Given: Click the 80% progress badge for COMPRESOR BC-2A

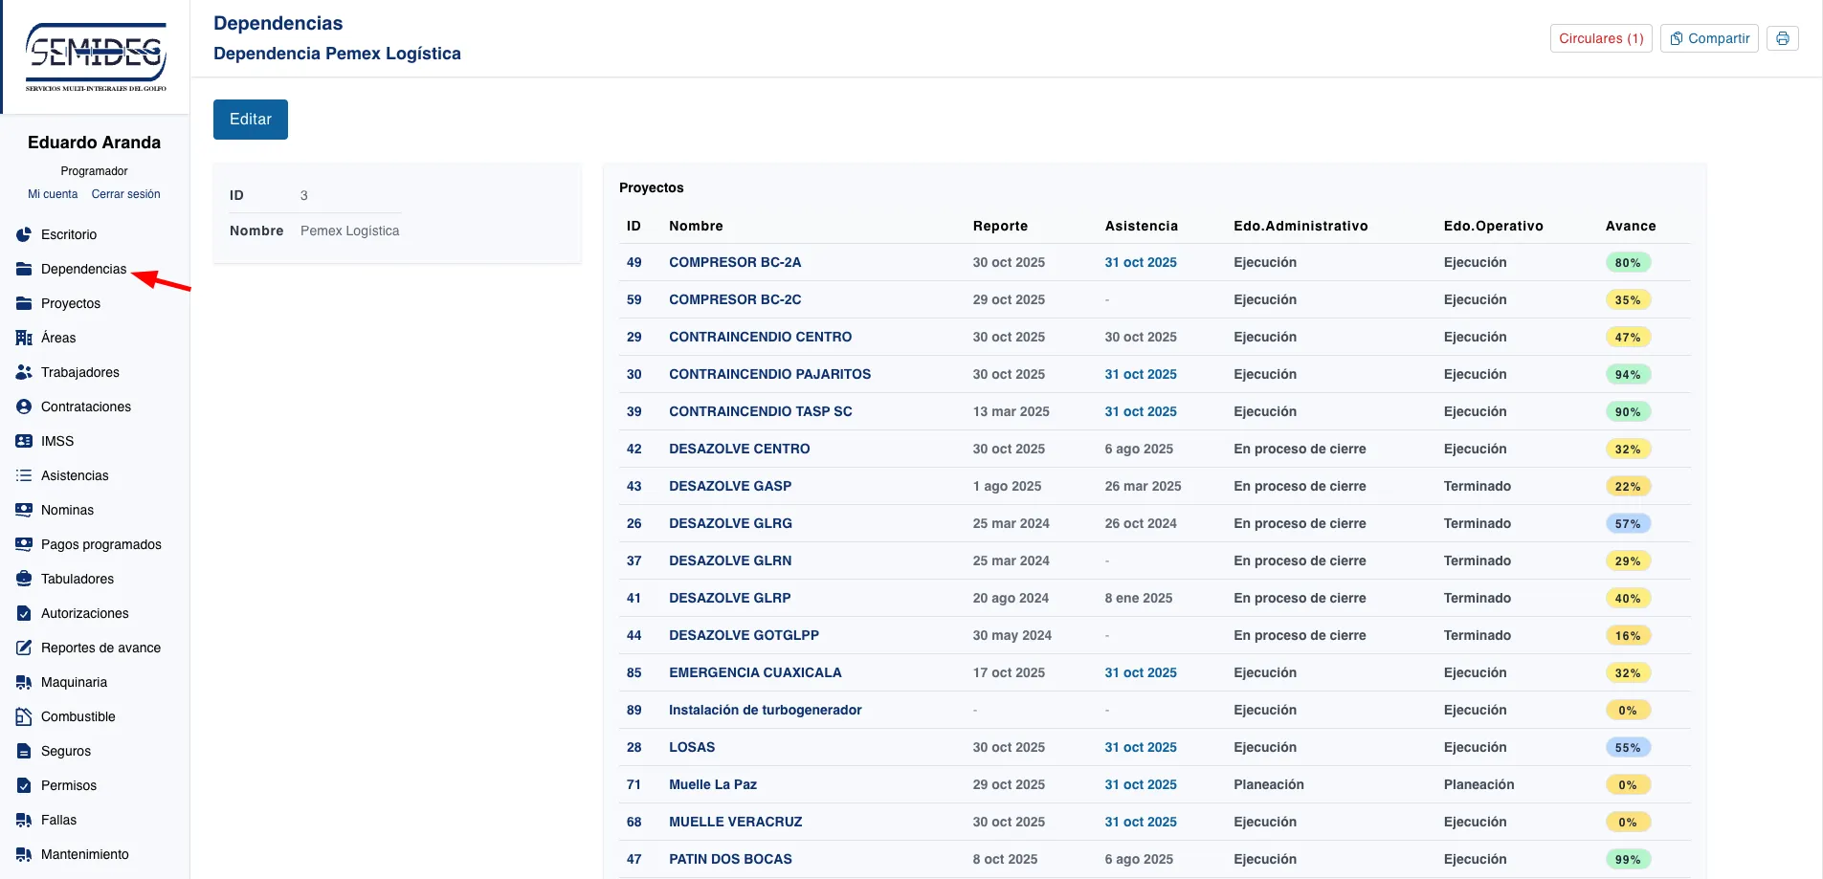Looking at the screenshot, I should point(1627,263).
